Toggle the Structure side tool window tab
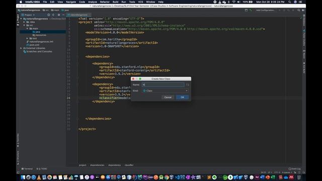The width and height of the screenshot is (322, 181). point(18,157)
